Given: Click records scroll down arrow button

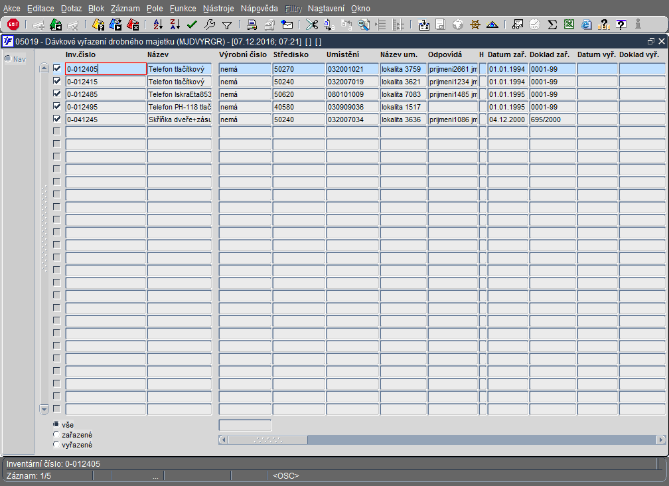Looking at the screenshot, I should [44, 409].
